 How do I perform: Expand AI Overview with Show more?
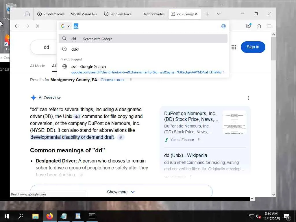point(121,192)
